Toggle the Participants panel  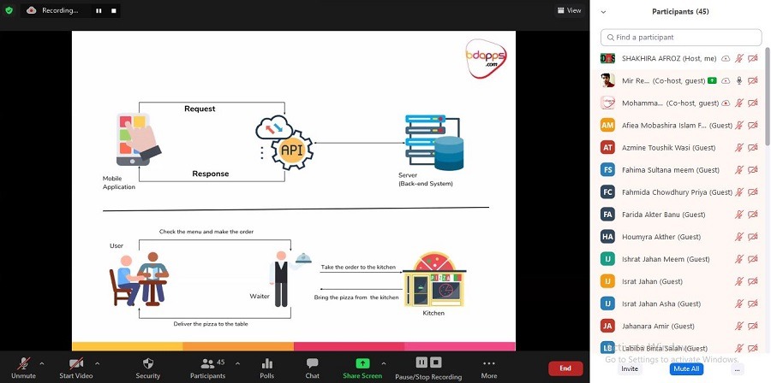[207, 368]
